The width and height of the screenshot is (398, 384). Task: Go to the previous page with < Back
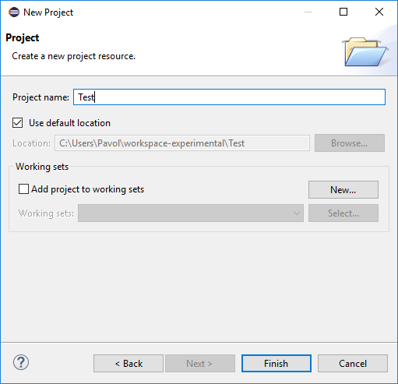129,364
